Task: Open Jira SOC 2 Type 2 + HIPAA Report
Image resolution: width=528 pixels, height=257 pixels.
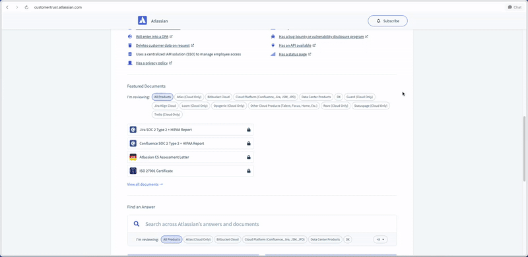Action: coord(191,130)
